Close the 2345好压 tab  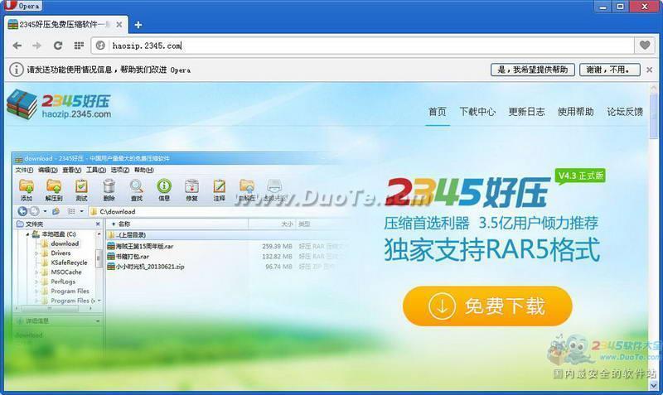(119, 25)
